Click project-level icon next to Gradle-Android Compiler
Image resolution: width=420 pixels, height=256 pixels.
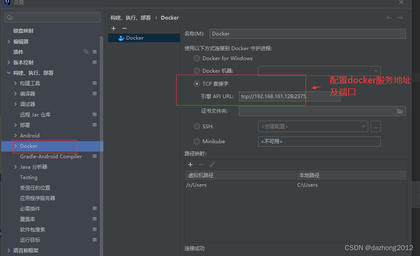94,156
